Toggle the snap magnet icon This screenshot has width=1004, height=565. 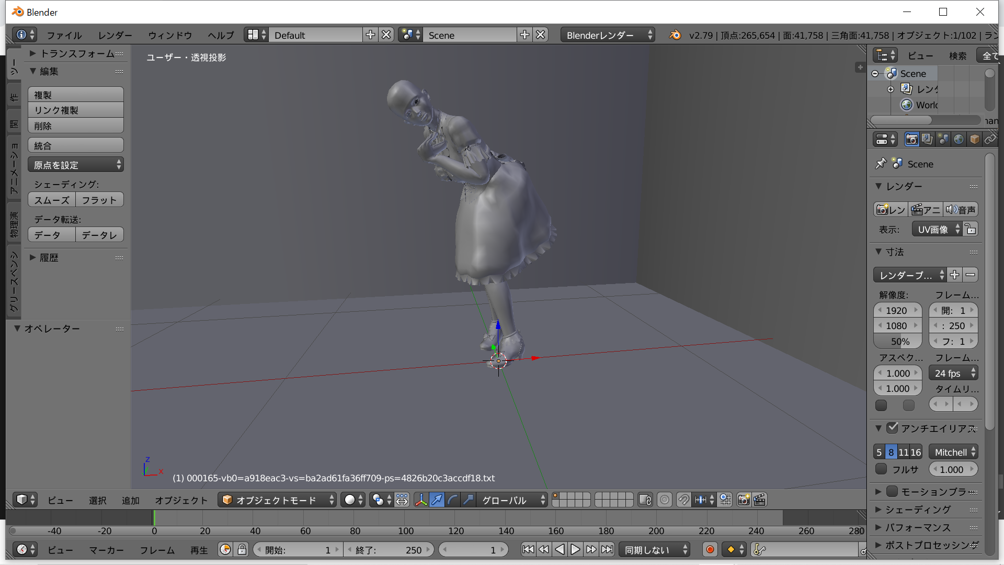[x=683, y=500]
